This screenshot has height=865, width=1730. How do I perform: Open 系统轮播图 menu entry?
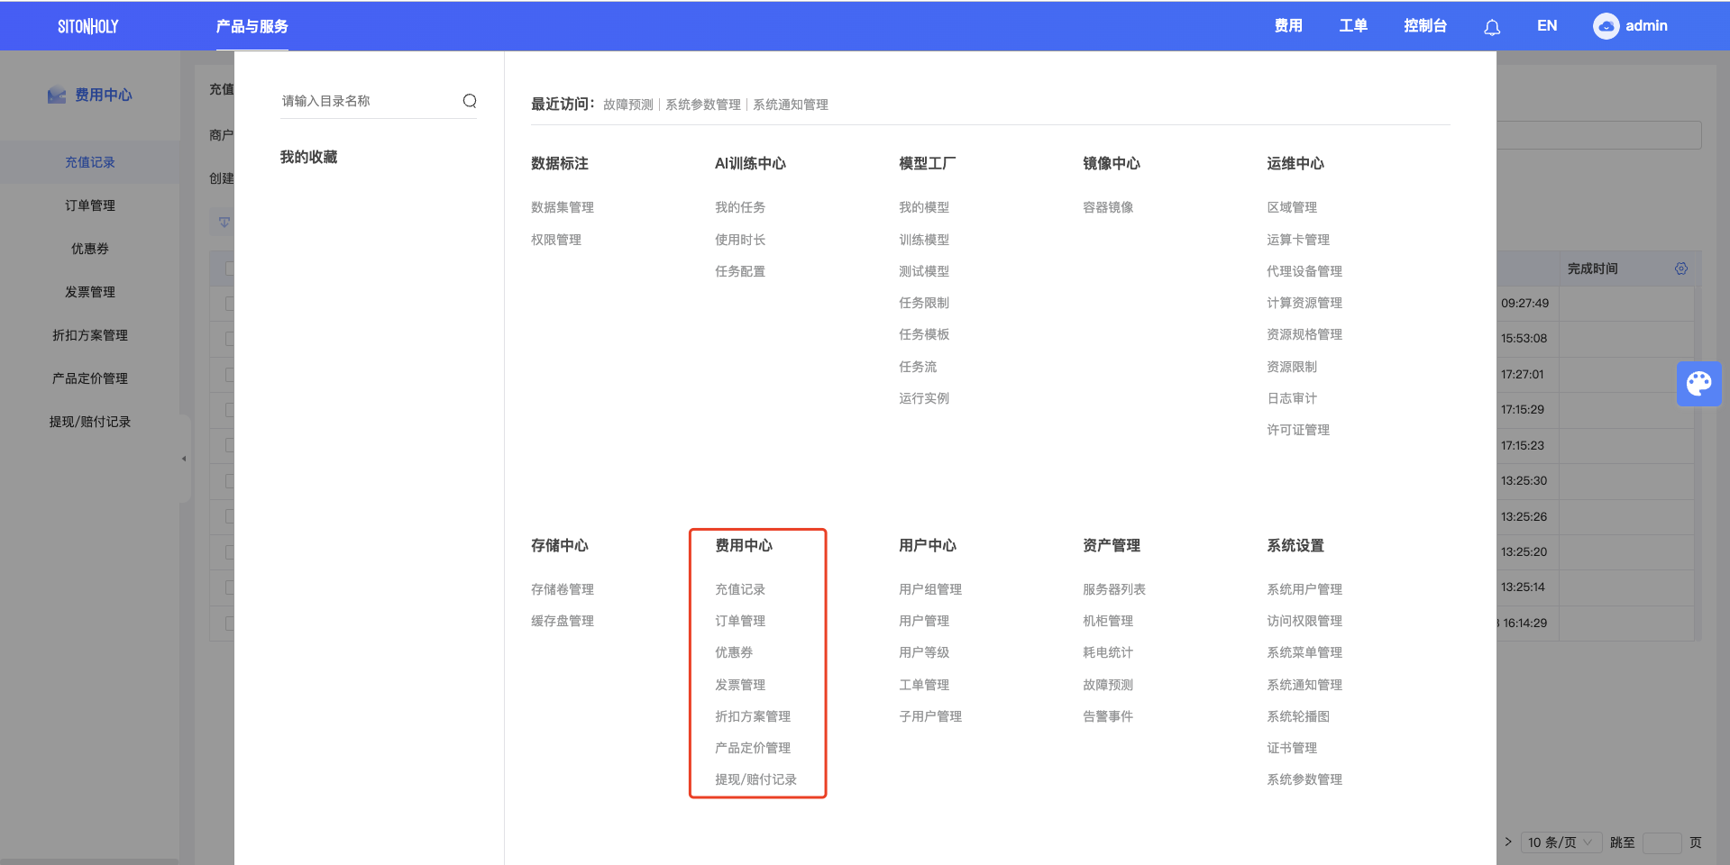point(1298,716)
